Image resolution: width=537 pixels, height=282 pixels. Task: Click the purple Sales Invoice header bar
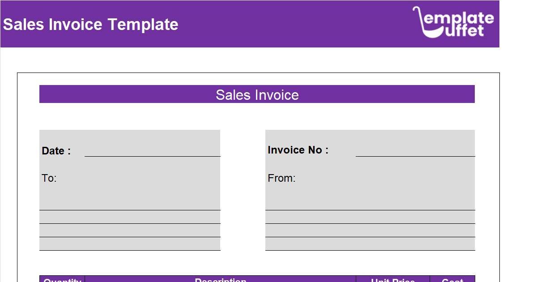257,95
